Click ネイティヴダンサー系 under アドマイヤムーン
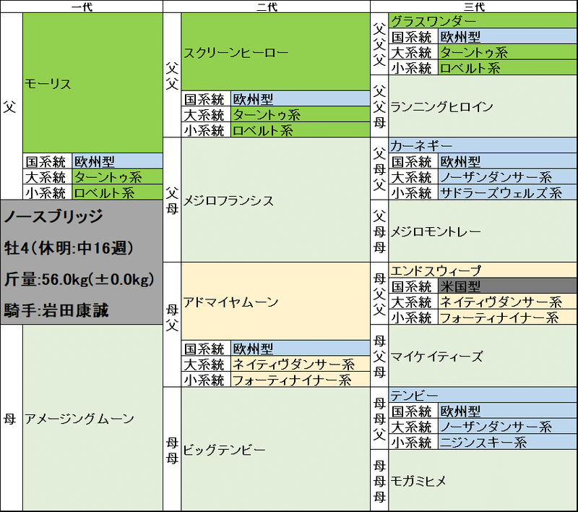This screenshot has height=512, width=578. pos(301,364)
